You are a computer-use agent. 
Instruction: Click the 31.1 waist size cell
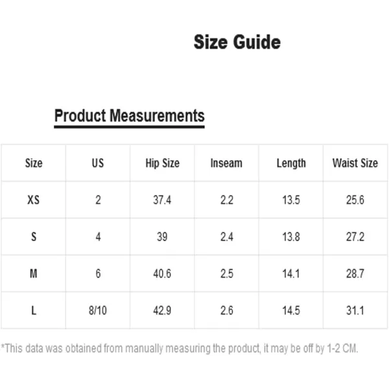pos(355,311)
